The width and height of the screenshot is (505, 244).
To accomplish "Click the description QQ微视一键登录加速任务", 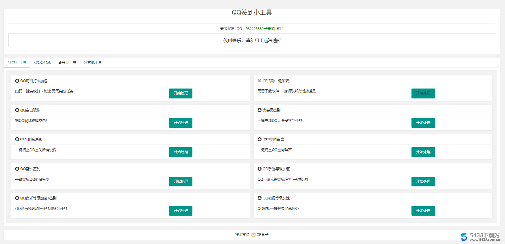I will [278, 209].
